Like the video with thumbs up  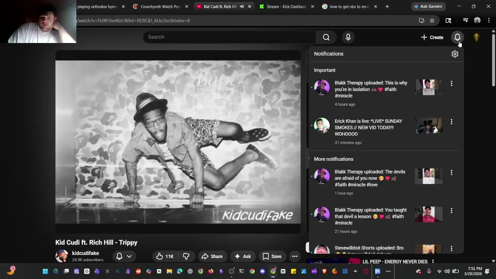point(165,256)
